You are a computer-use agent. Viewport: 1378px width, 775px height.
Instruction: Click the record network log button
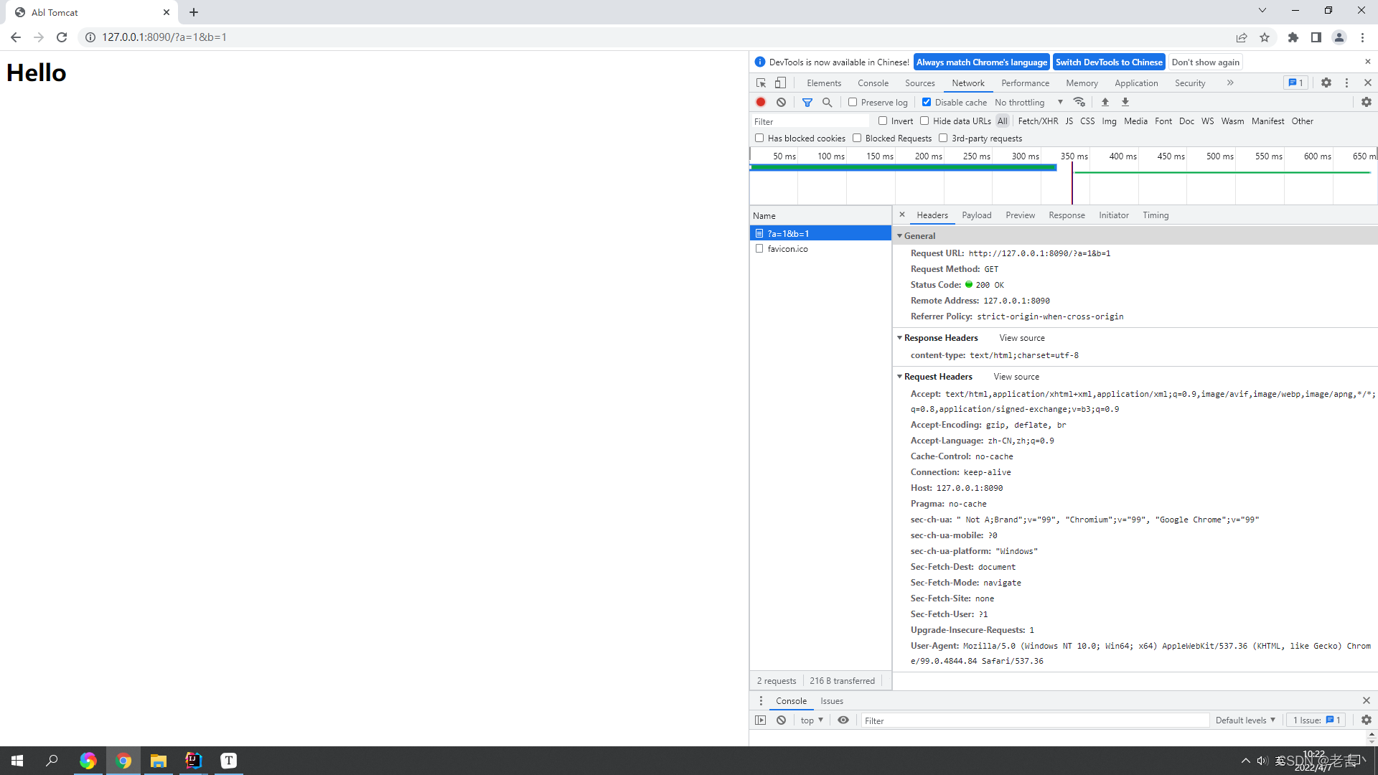pyautogui.click(x=761, y=102)
